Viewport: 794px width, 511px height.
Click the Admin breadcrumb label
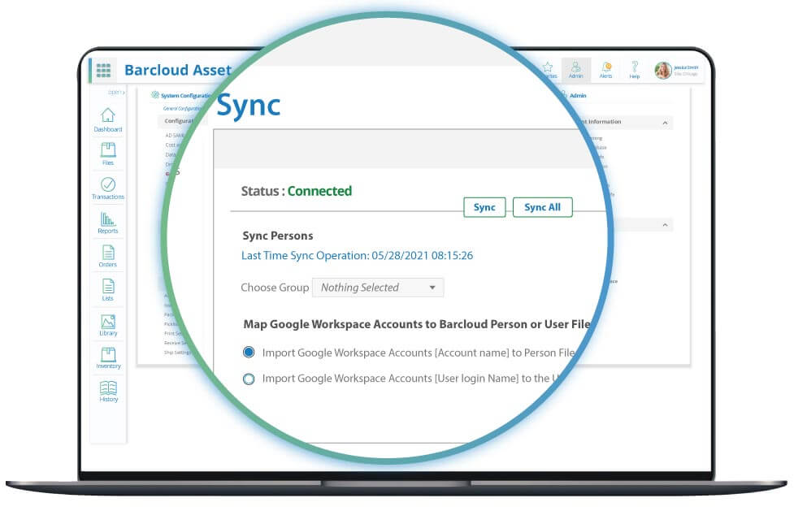(x=578, y=95)
